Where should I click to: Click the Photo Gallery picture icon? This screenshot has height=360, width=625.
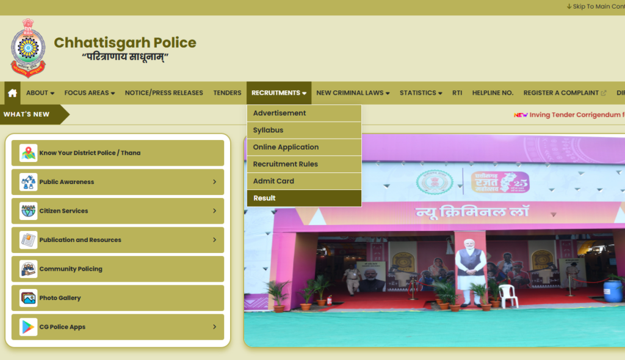pos(27,298)
